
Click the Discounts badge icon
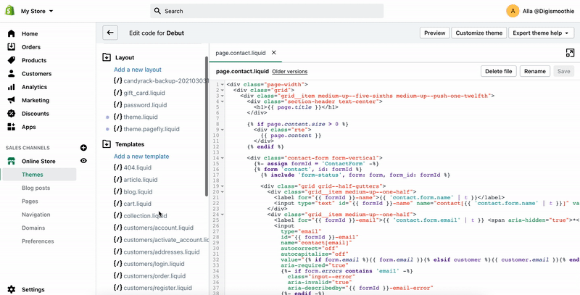click(x=12, y=114)
